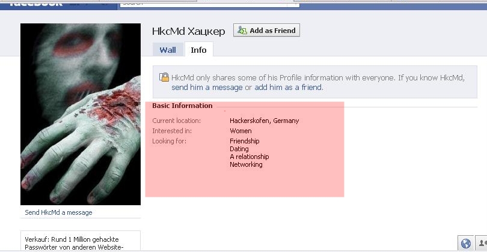This screenshot has height=252, width=487.
Task: Click 'A relationship' entry
Action: point(250,157)
